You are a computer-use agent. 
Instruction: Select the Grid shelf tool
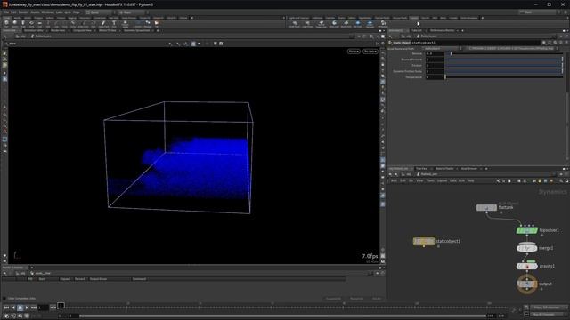coord(39,24)
